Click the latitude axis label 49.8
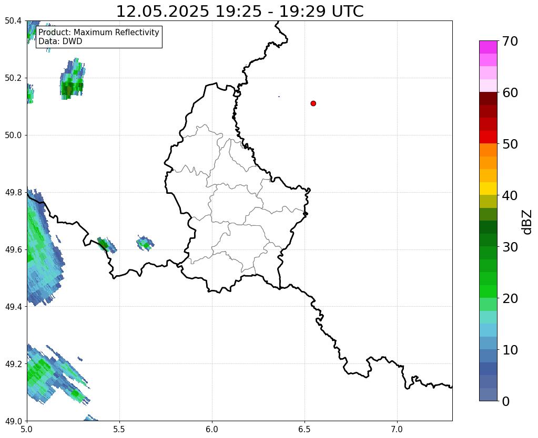 (13, 193)
